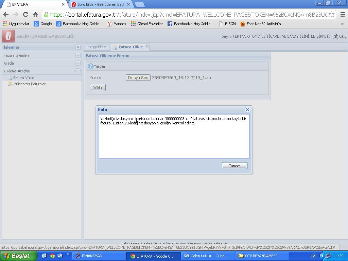
Task: Open Chrome menu icon
Action: [x=342, y=15]
